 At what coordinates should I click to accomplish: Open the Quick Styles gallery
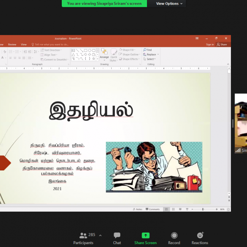tap(114, 55)
